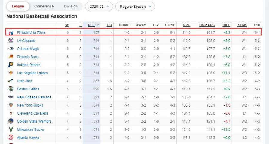This screenshot has width=269, height=144.
Task: Open the Regular Season dropdown
Action: click(135, 6)
